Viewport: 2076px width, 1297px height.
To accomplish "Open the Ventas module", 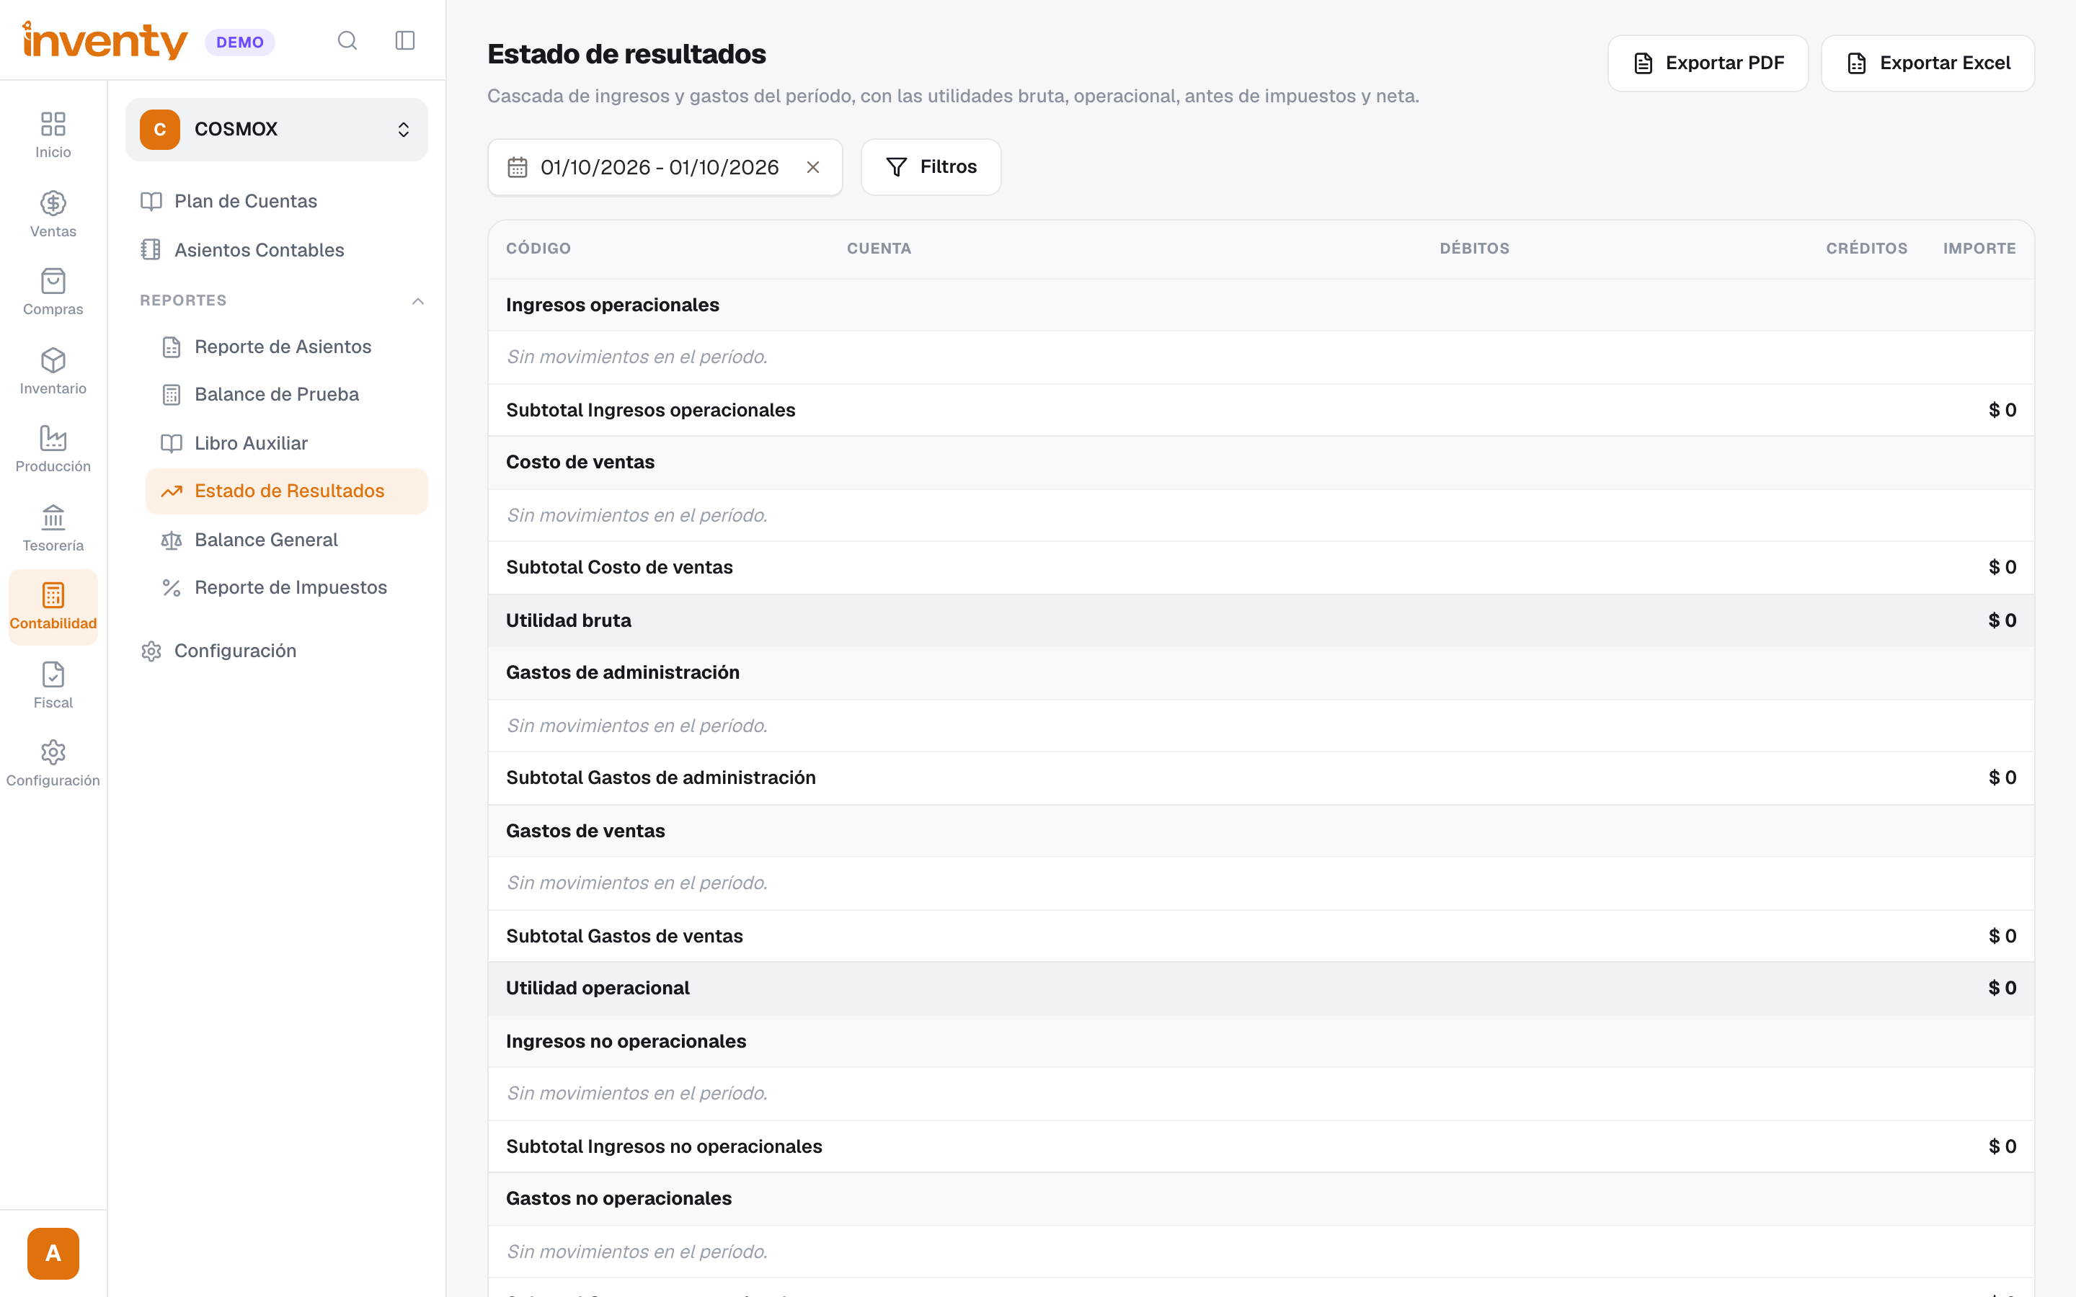I will [53, 215].
